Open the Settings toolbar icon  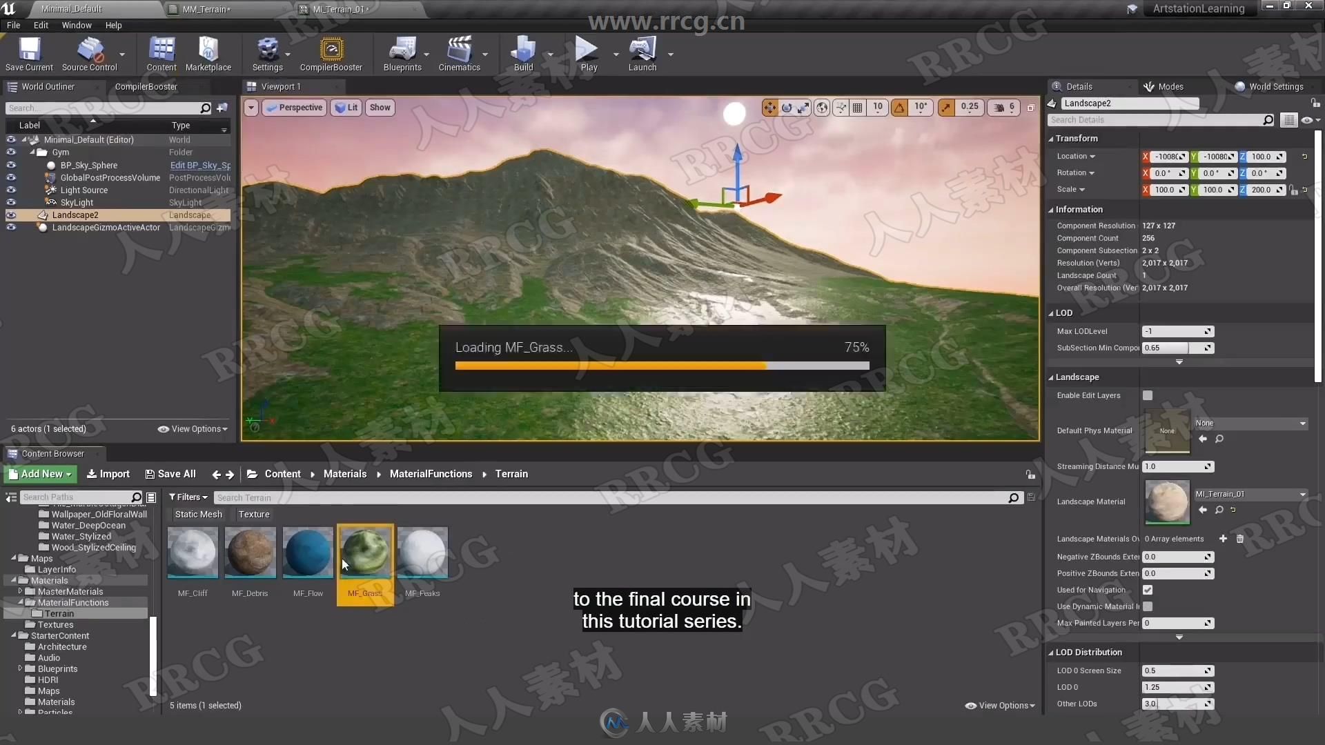tap(268, 54)
